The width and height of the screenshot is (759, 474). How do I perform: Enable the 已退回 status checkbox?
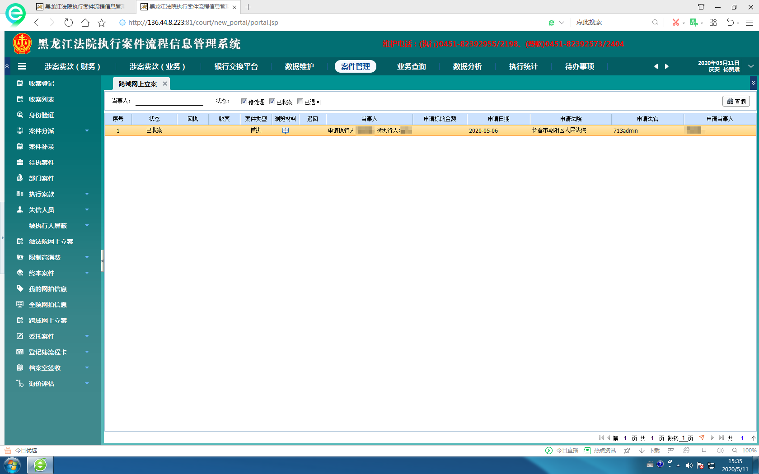coord(300,102)
